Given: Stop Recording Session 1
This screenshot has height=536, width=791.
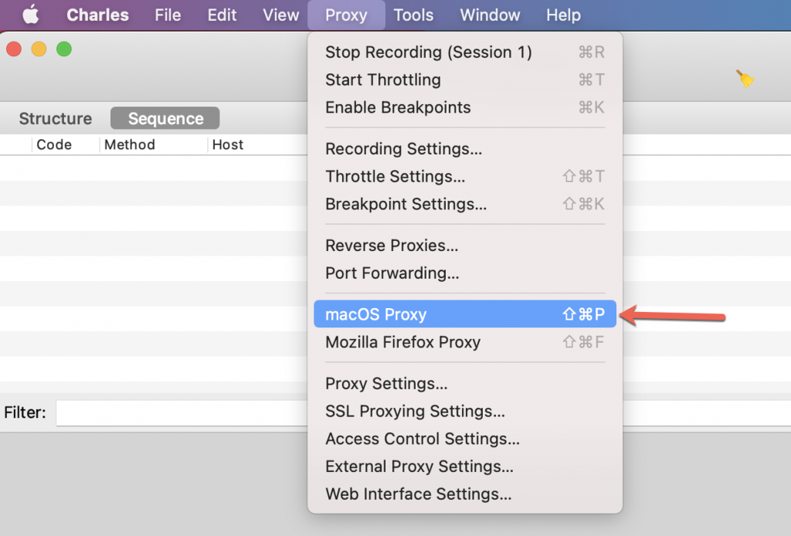Looking at the screenshot, I should pyautogui.click(x=464, y=52).
